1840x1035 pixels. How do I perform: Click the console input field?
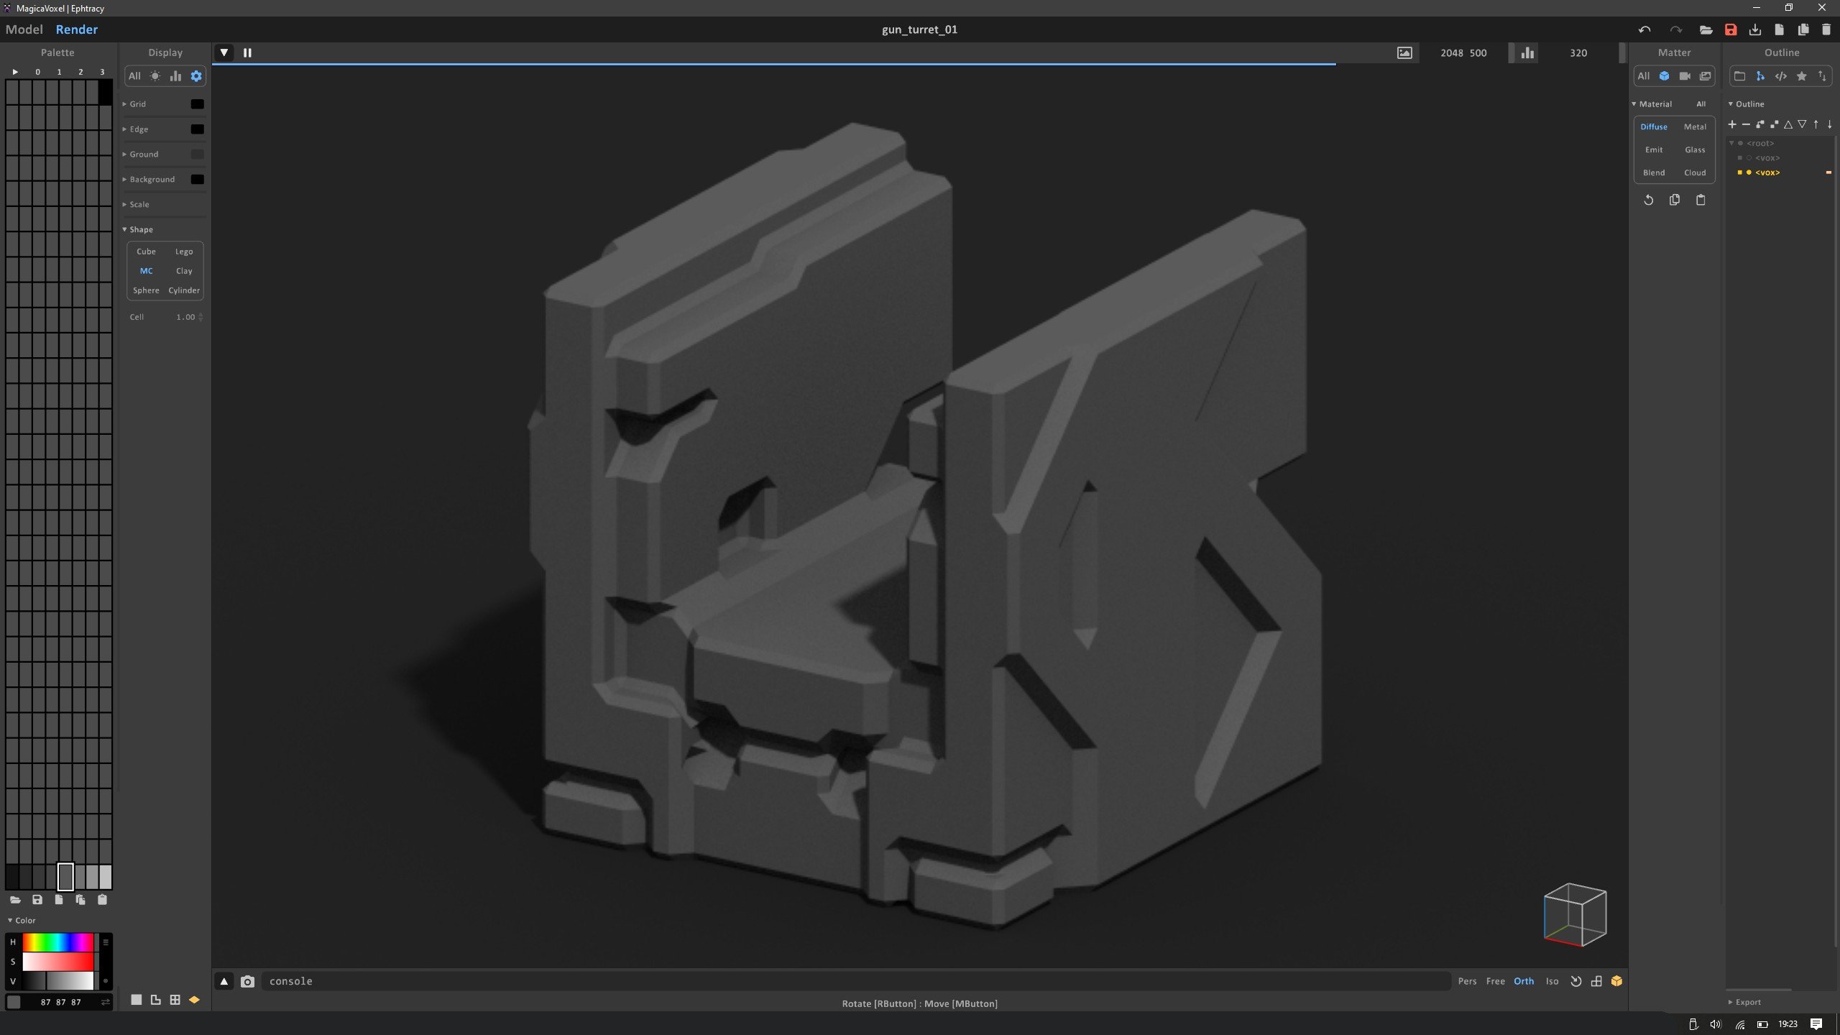point(855,981)
